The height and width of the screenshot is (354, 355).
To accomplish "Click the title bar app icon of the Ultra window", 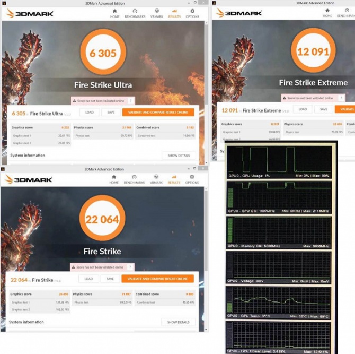I will pyautogui.click(x=4, y=3).
